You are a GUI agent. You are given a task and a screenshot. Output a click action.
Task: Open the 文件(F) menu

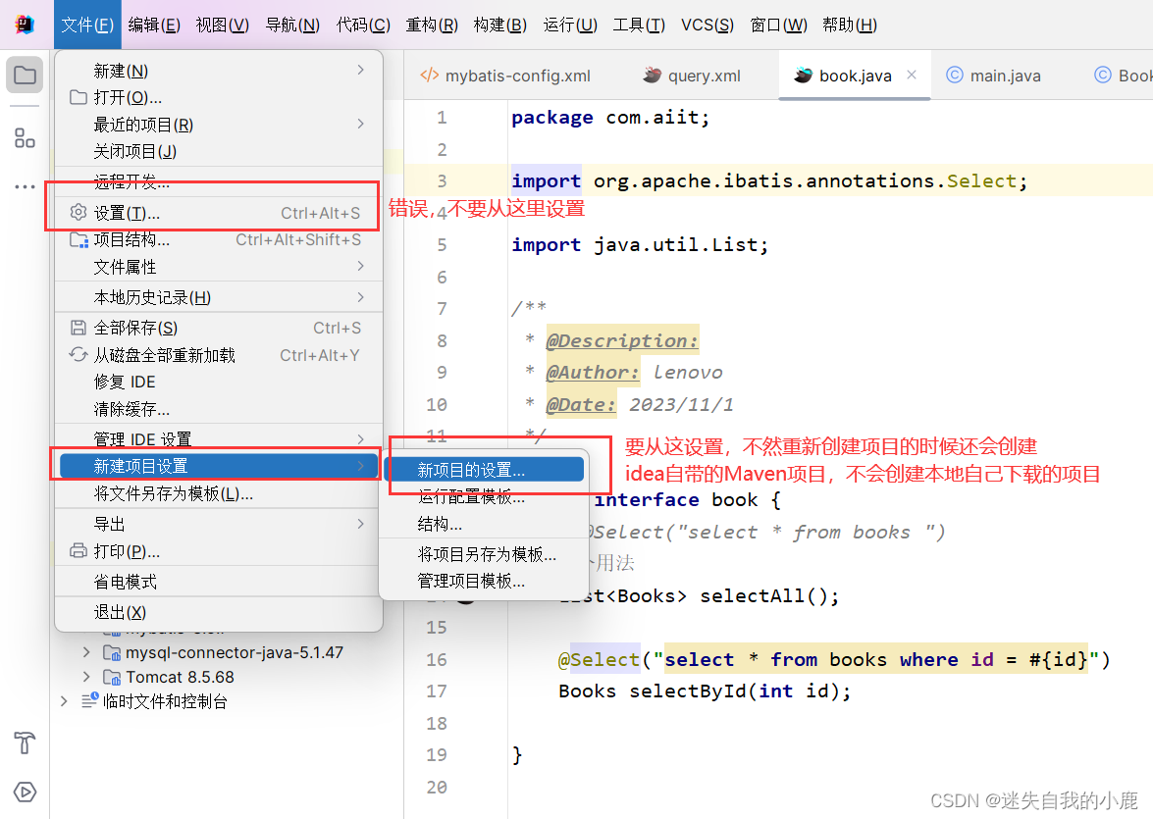[86, 25]
